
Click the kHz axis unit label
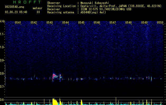[x=2, y=21]
